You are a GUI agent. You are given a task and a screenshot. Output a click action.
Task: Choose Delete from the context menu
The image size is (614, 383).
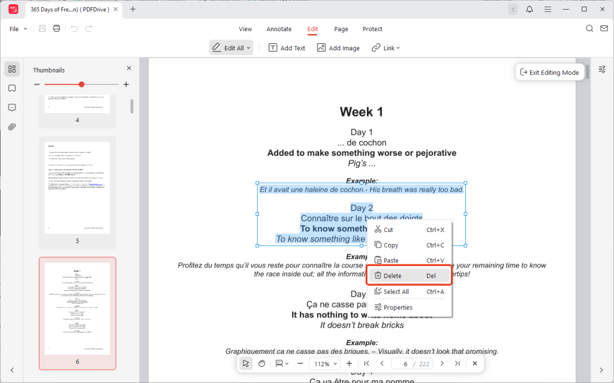pos(408,276)
